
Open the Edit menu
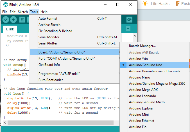click(x=13, y=12)
